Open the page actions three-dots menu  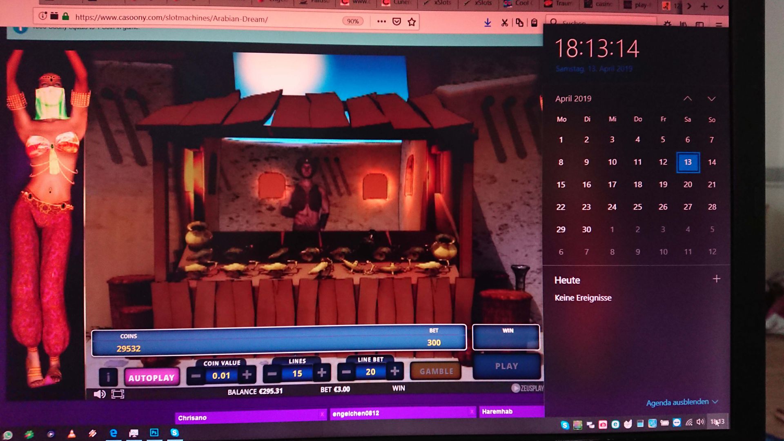pos(381,21)
